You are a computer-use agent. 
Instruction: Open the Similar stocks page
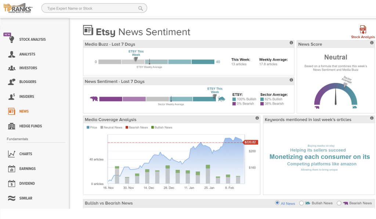click(x=26, y=198)
